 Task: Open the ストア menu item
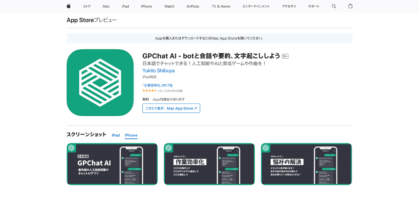(x=87, y=6)
